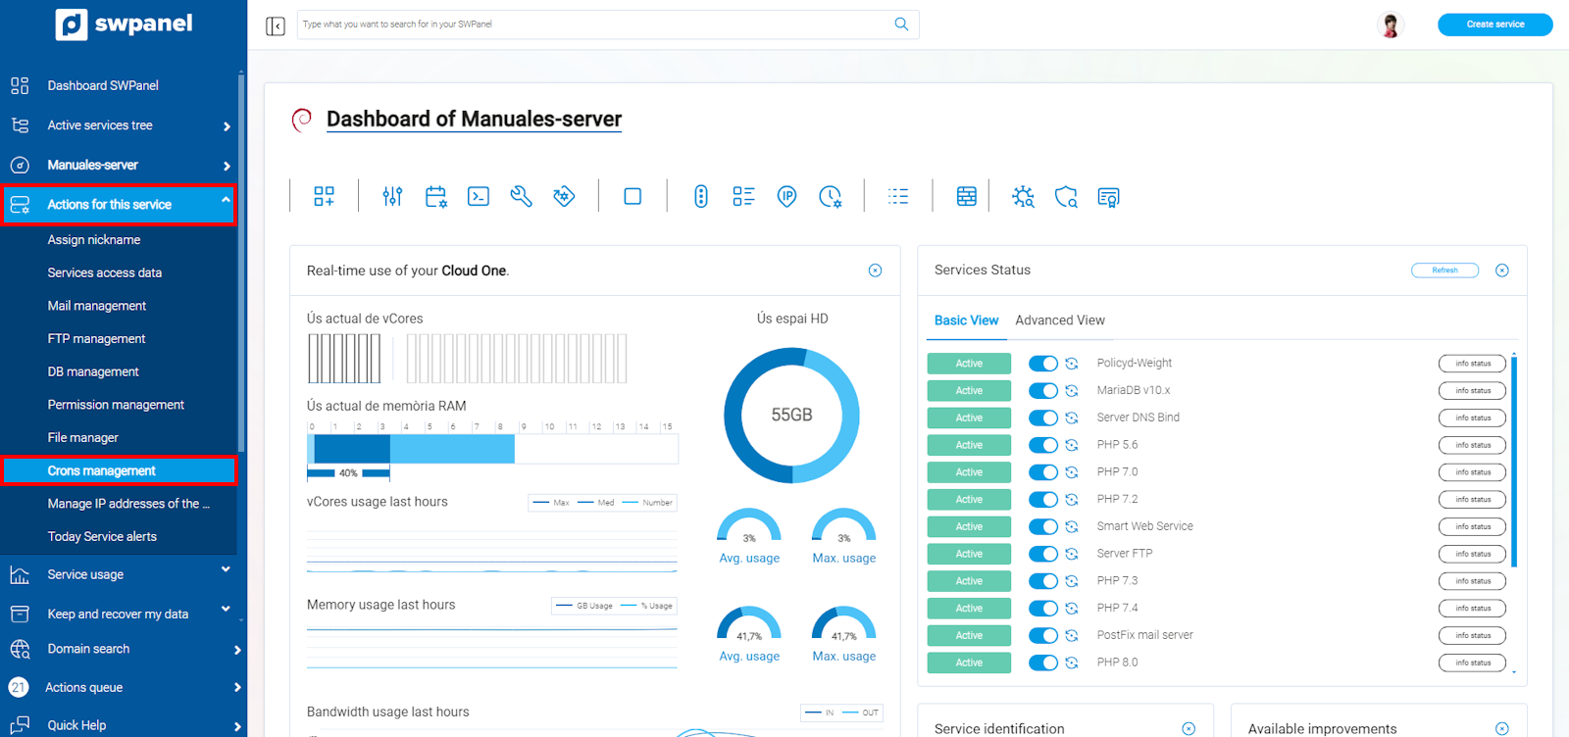Image resolution: width=1569 pixels, height=737 pixels.
Task: Disable the PHP 7.2 service toggle
Action: coord(1042,500)
